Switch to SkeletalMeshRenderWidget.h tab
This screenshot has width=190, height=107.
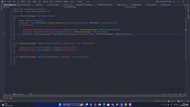point(105,5)
